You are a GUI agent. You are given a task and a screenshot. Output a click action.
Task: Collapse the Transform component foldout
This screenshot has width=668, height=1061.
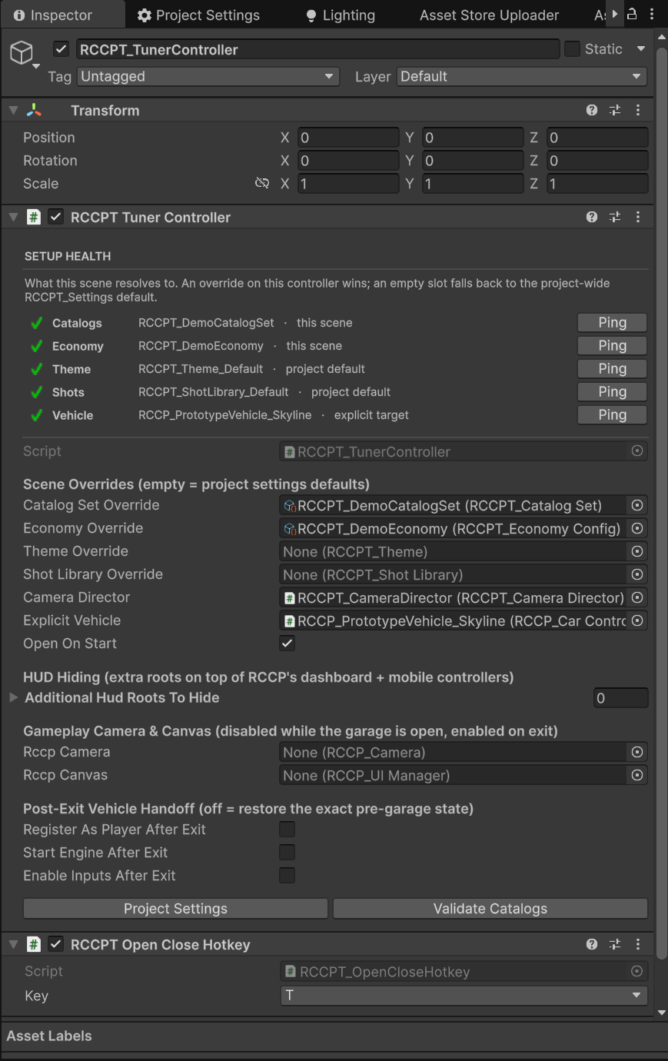pos(13,110)
